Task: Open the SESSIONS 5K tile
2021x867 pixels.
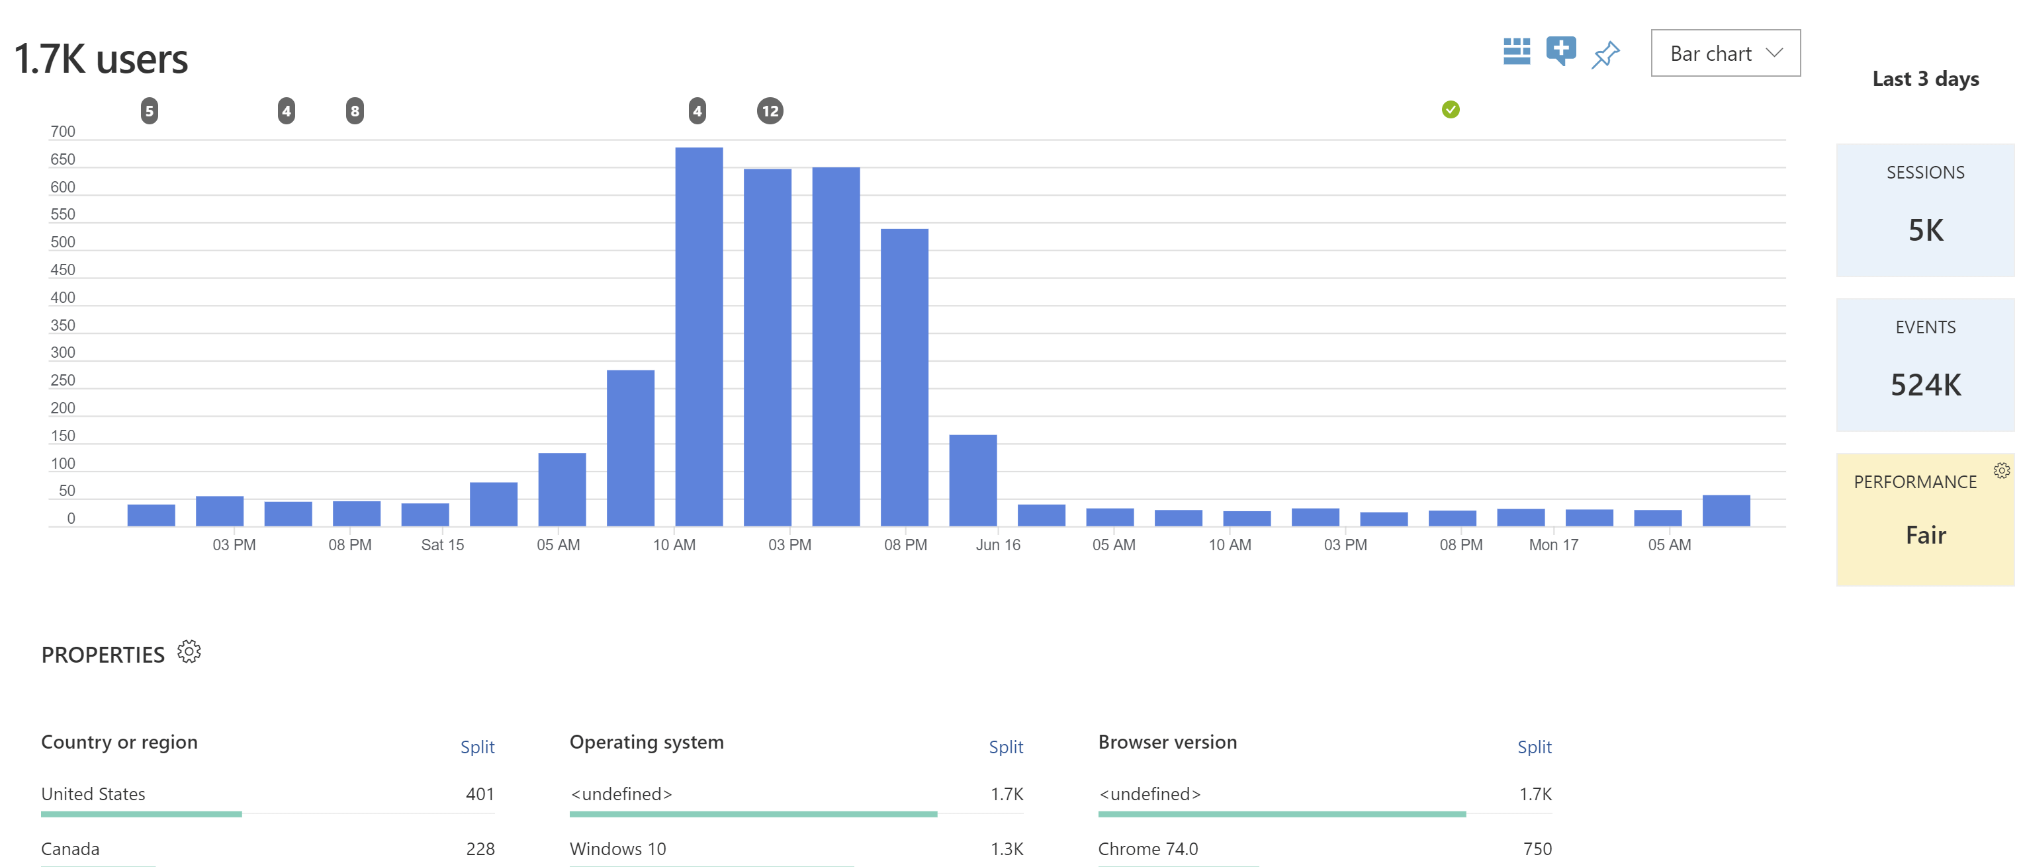Action: click(x=1924, y=210)
